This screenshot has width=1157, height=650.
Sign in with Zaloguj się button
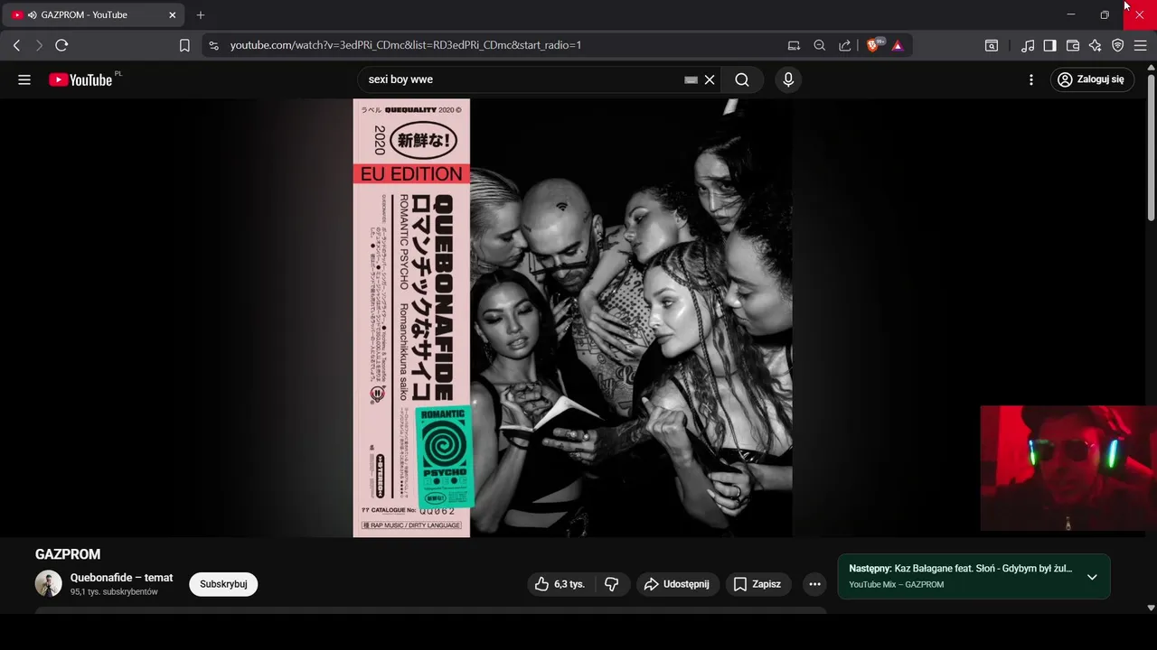click(x=1092, y=79)
